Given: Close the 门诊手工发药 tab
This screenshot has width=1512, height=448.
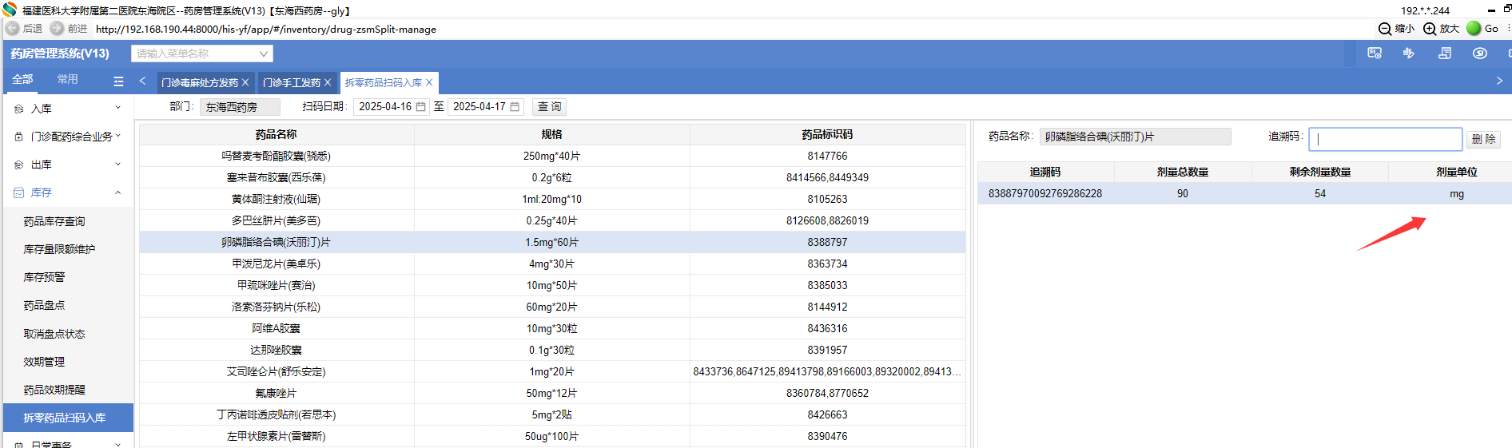Looking at the screenshot, I should click(x=328, y=82).
